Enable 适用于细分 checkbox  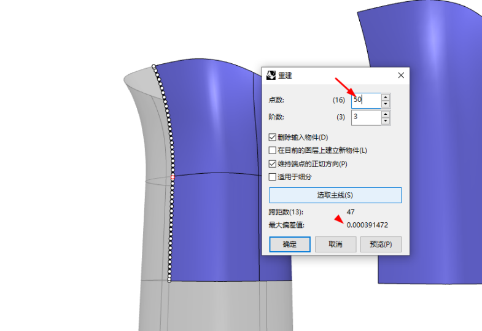pyautogui.click(x=272, y=177)
